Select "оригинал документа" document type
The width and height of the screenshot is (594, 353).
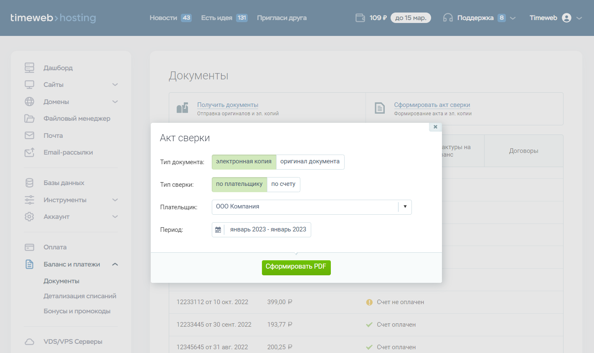click(x=310, y=162)
